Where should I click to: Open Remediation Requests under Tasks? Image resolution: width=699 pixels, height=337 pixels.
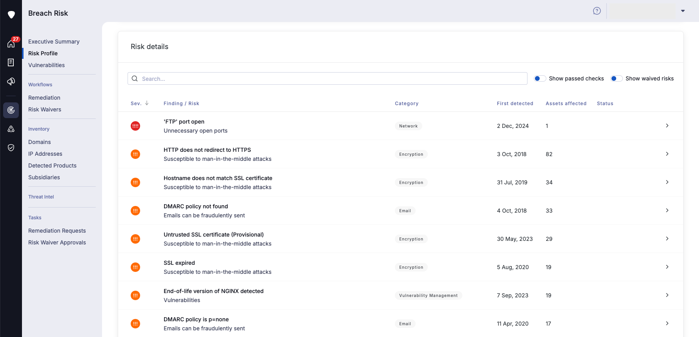pyautogui.click(x=57, y=231)
